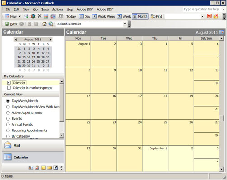Screen dimensions: 227x180
Task: Click the New appointment button
Action: point(10,16)
